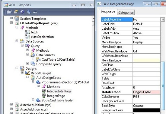Click the properties scrollbar up arrow

pos(163,19)
